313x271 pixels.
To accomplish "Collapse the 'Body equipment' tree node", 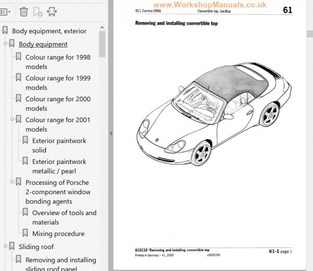I will pos(5,43).
